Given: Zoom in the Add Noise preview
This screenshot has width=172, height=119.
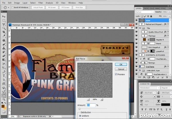Looking at the screenshot, I should pos(102,100).
